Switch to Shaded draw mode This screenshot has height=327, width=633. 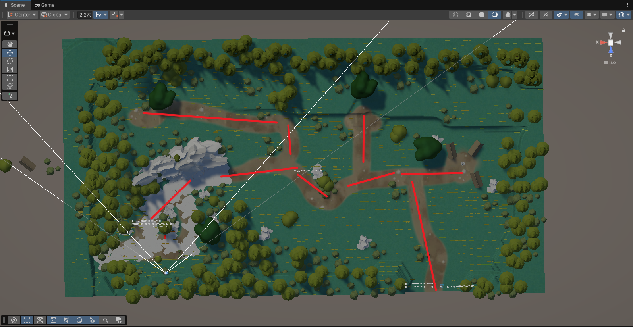(x=495, y=15)
